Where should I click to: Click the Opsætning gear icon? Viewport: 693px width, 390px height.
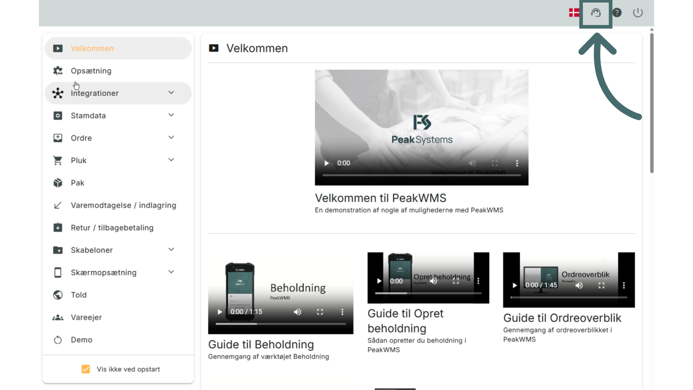tap(58, 71)
